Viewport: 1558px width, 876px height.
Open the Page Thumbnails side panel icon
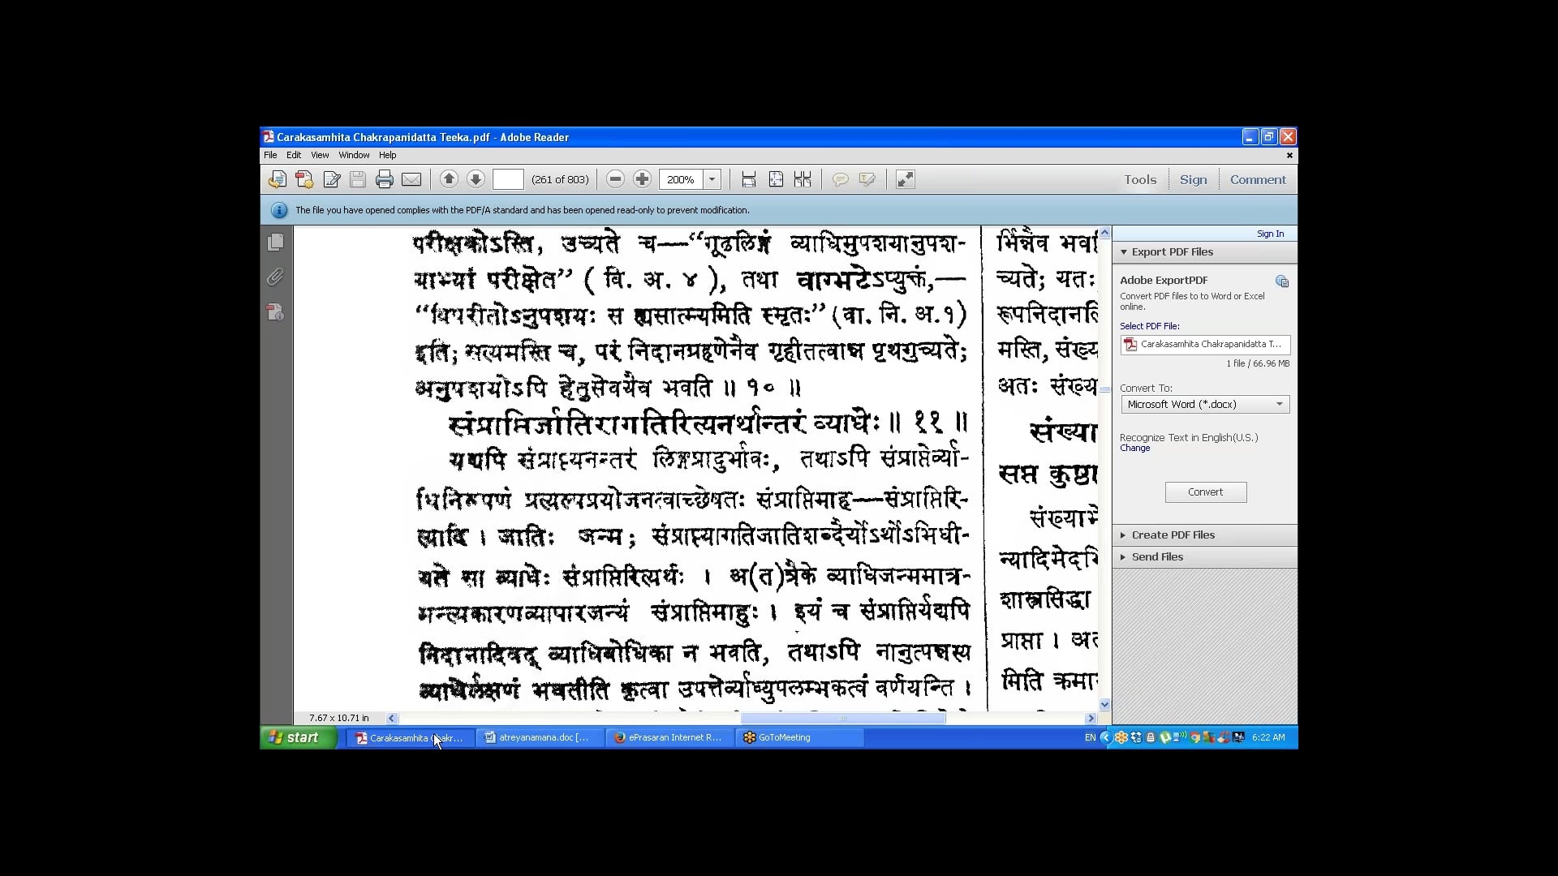tap(276, 242)
